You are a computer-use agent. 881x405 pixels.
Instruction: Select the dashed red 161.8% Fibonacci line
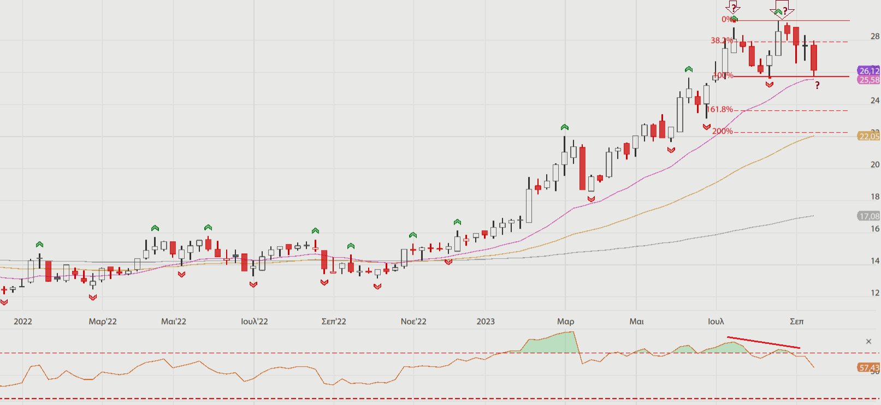click(791, 110)
